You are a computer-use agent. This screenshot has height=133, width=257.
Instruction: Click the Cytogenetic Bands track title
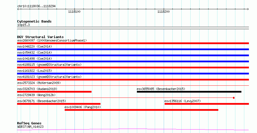(x=34, y=21)
